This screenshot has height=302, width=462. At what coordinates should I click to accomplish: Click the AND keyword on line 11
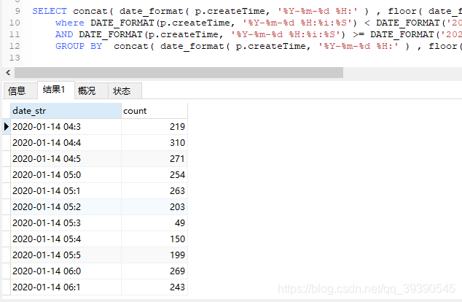point(64,34)
